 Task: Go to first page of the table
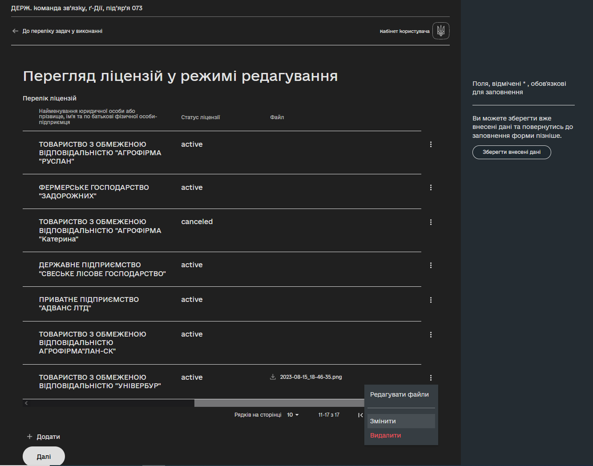tap(360, 415)
